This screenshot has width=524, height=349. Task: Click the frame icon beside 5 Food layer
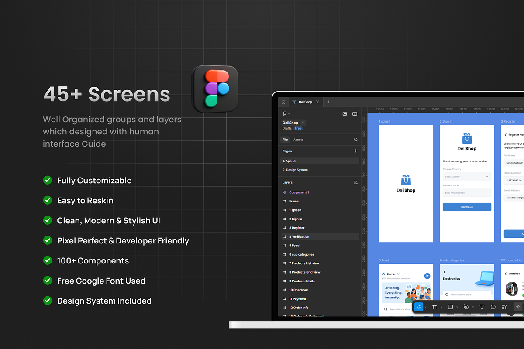coord(285,246)
